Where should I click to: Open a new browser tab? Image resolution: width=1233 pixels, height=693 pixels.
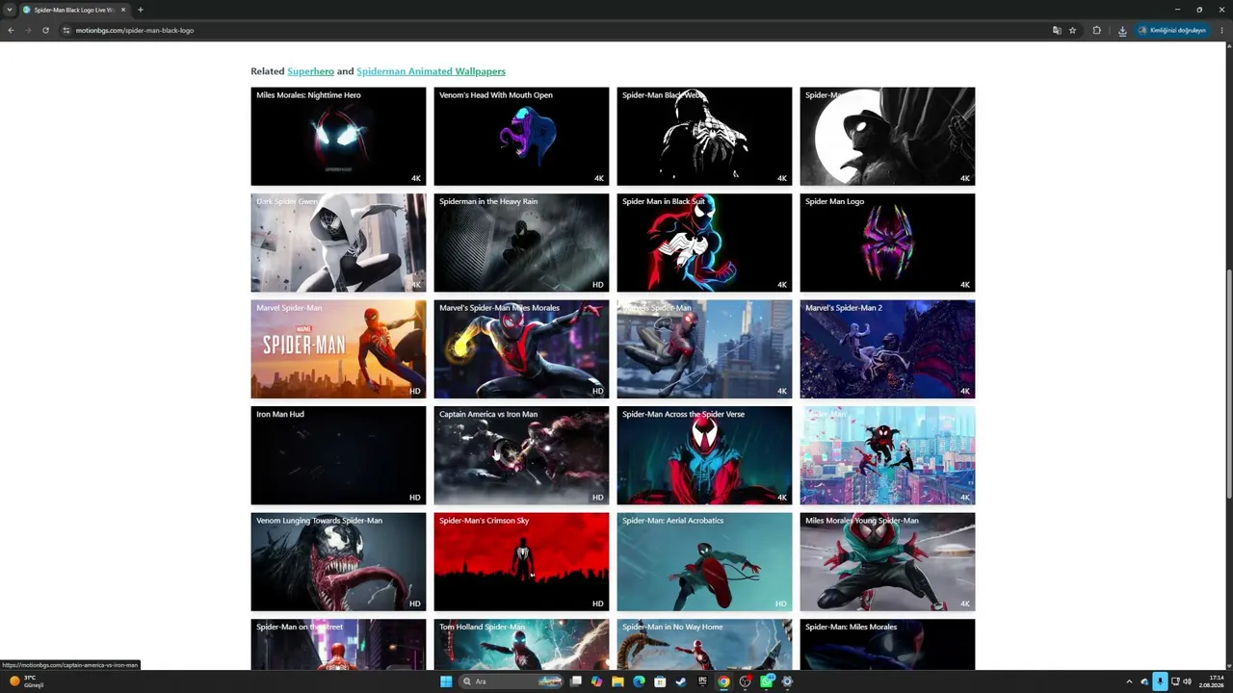pyautogui.click(x=141, y=10)
